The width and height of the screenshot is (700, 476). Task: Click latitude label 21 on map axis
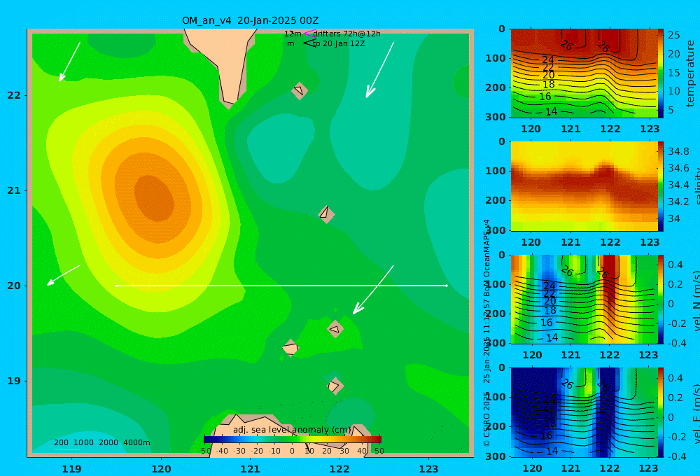point(14,190)
